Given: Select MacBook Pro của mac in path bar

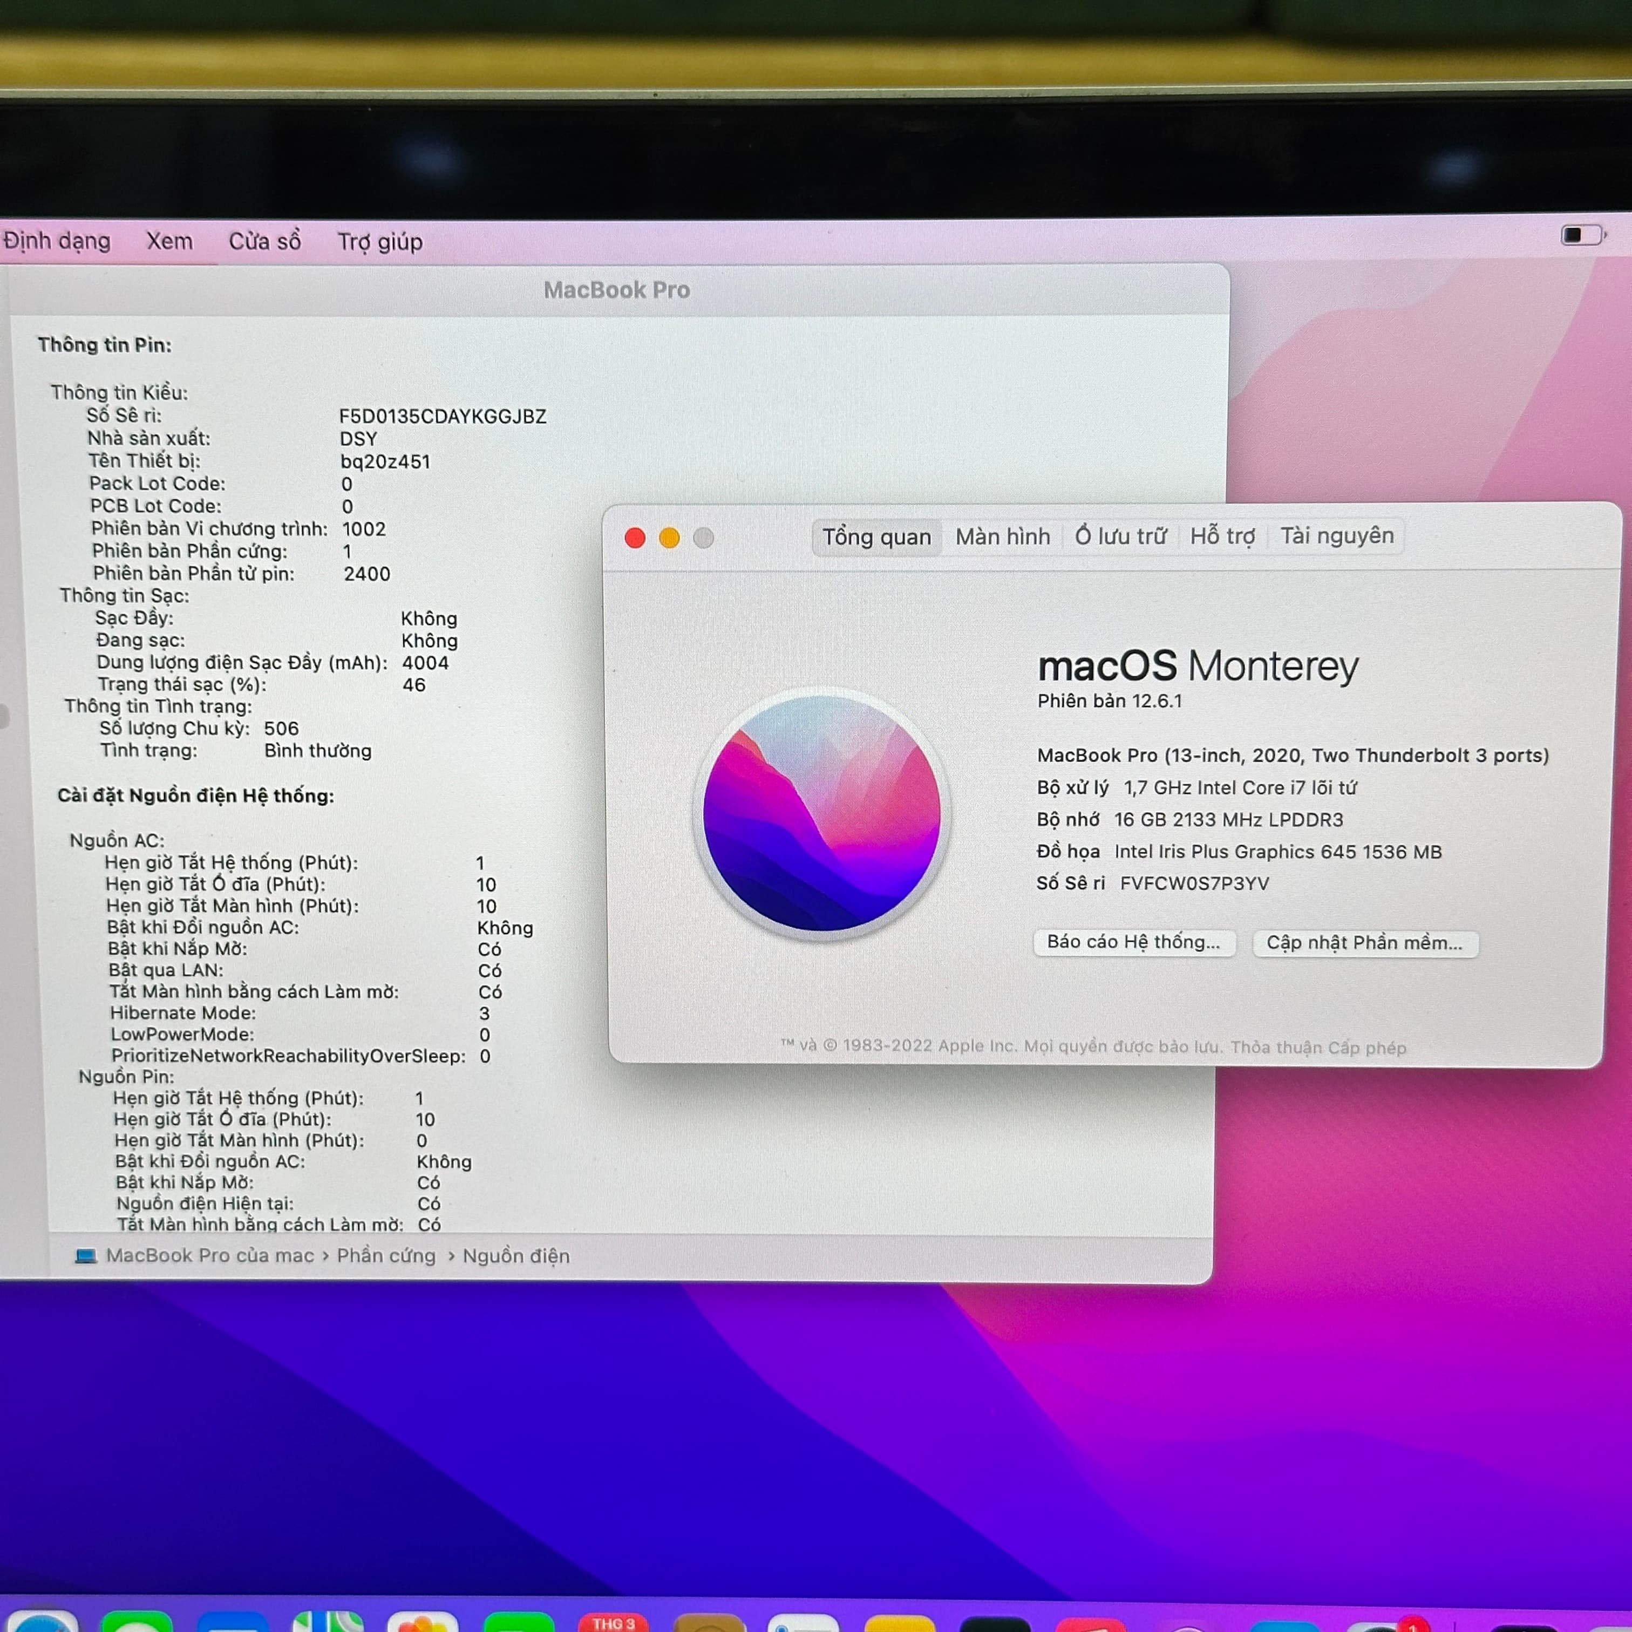Looking at the screenshot, I should 209,1255.
